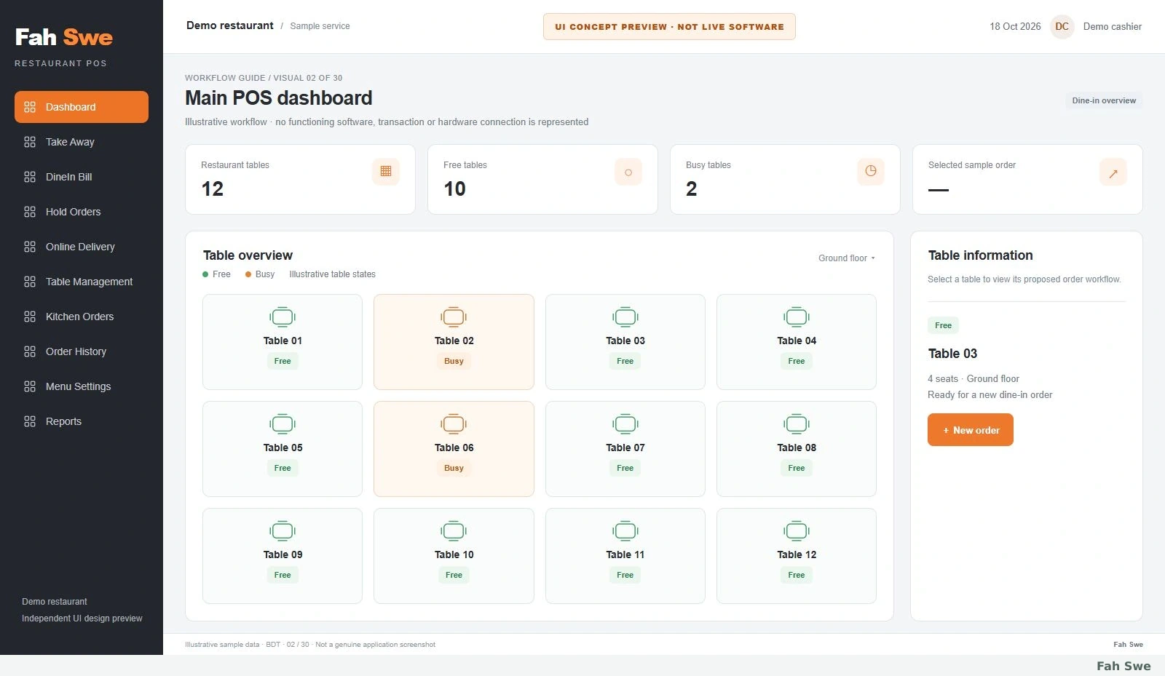The height and width of the screenshot is (676, 1165).
Task: Click the Demo cashier name
Action: (1112, 26)
